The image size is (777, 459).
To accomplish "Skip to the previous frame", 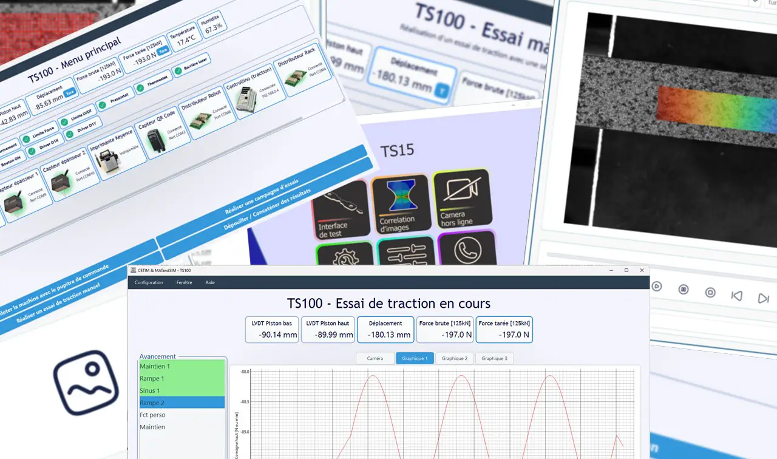I will pyautogui.click(x=736, y=296).
